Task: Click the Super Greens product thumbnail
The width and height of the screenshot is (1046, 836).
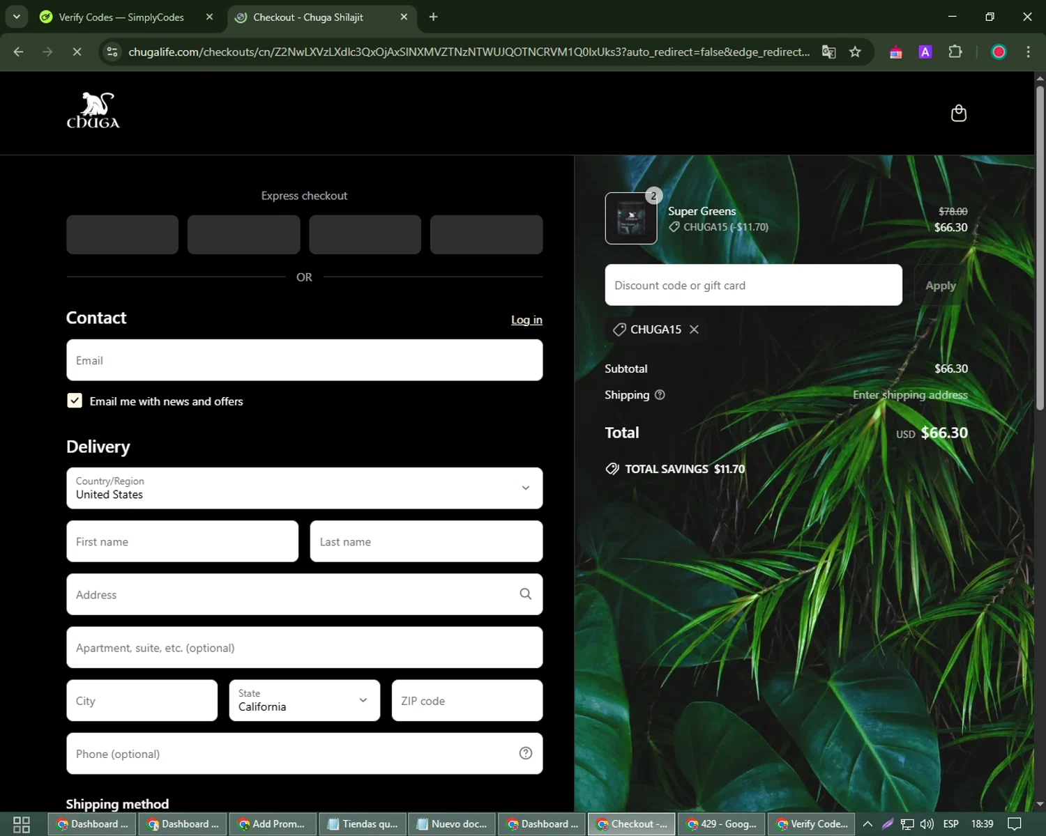Action: [x=630, y=218]
